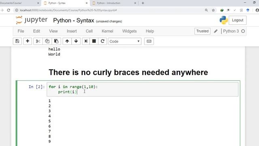Screen dimensions: 259x146
Task: Select the curly braces heading cell
Action: click(128, 72)
